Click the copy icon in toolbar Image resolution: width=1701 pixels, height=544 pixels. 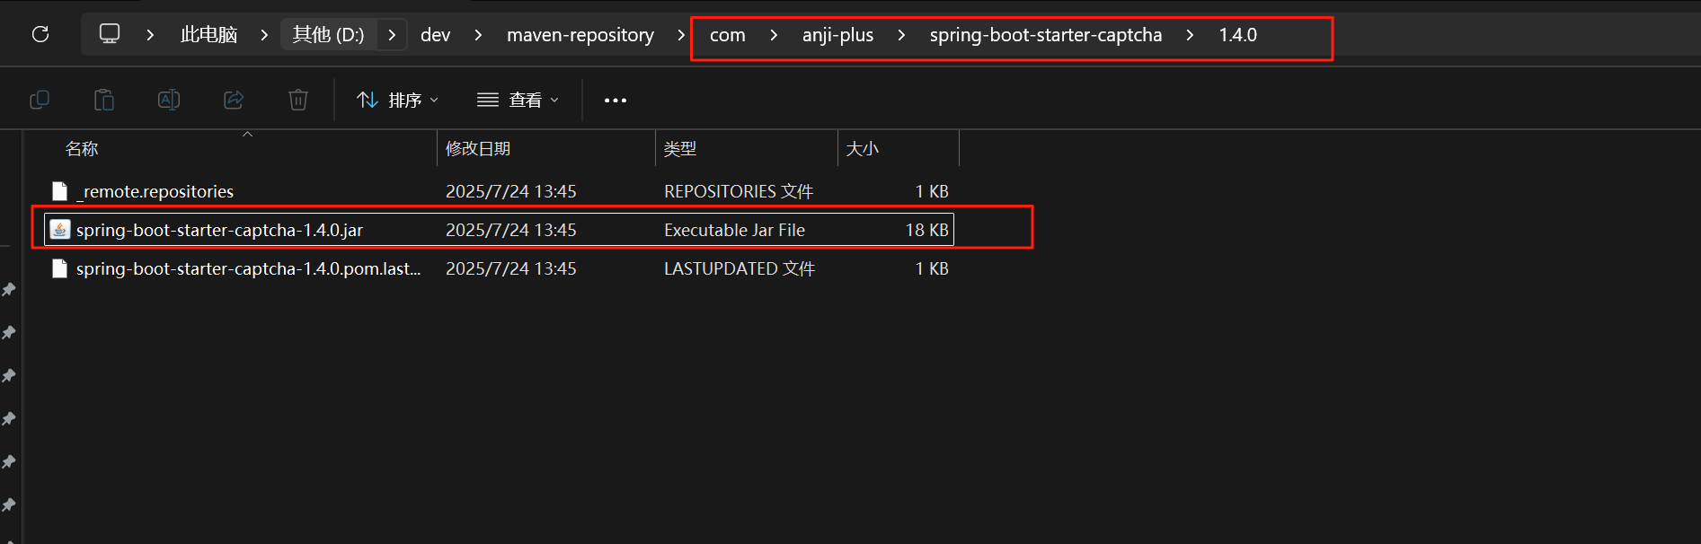[x=40, y=100]
